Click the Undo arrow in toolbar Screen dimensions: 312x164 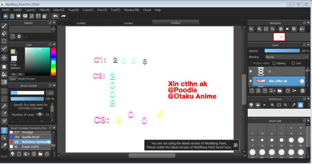tap(55, 16)
